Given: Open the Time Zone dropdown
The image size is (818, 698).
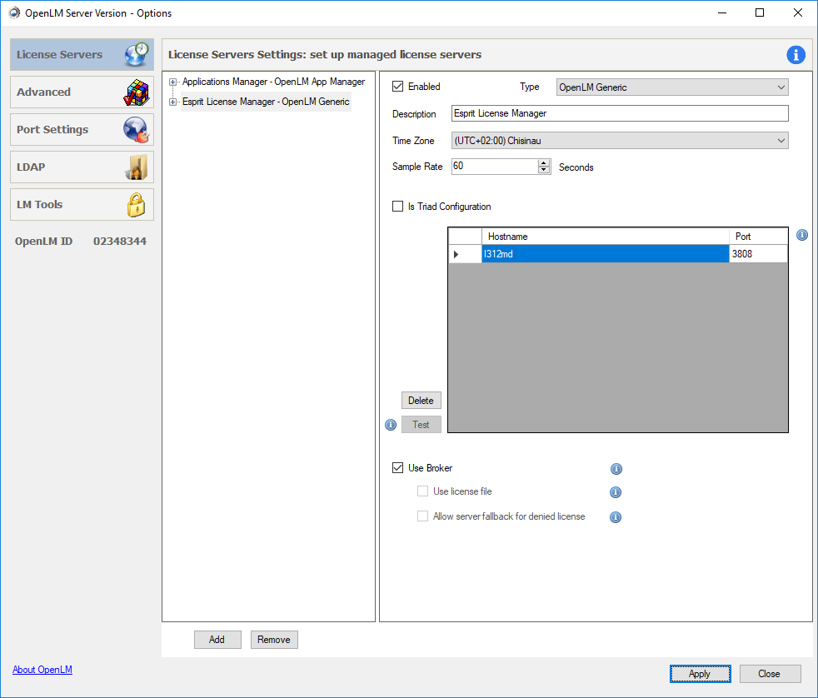Looking at the screenshot, I should (x=620, y=141).
